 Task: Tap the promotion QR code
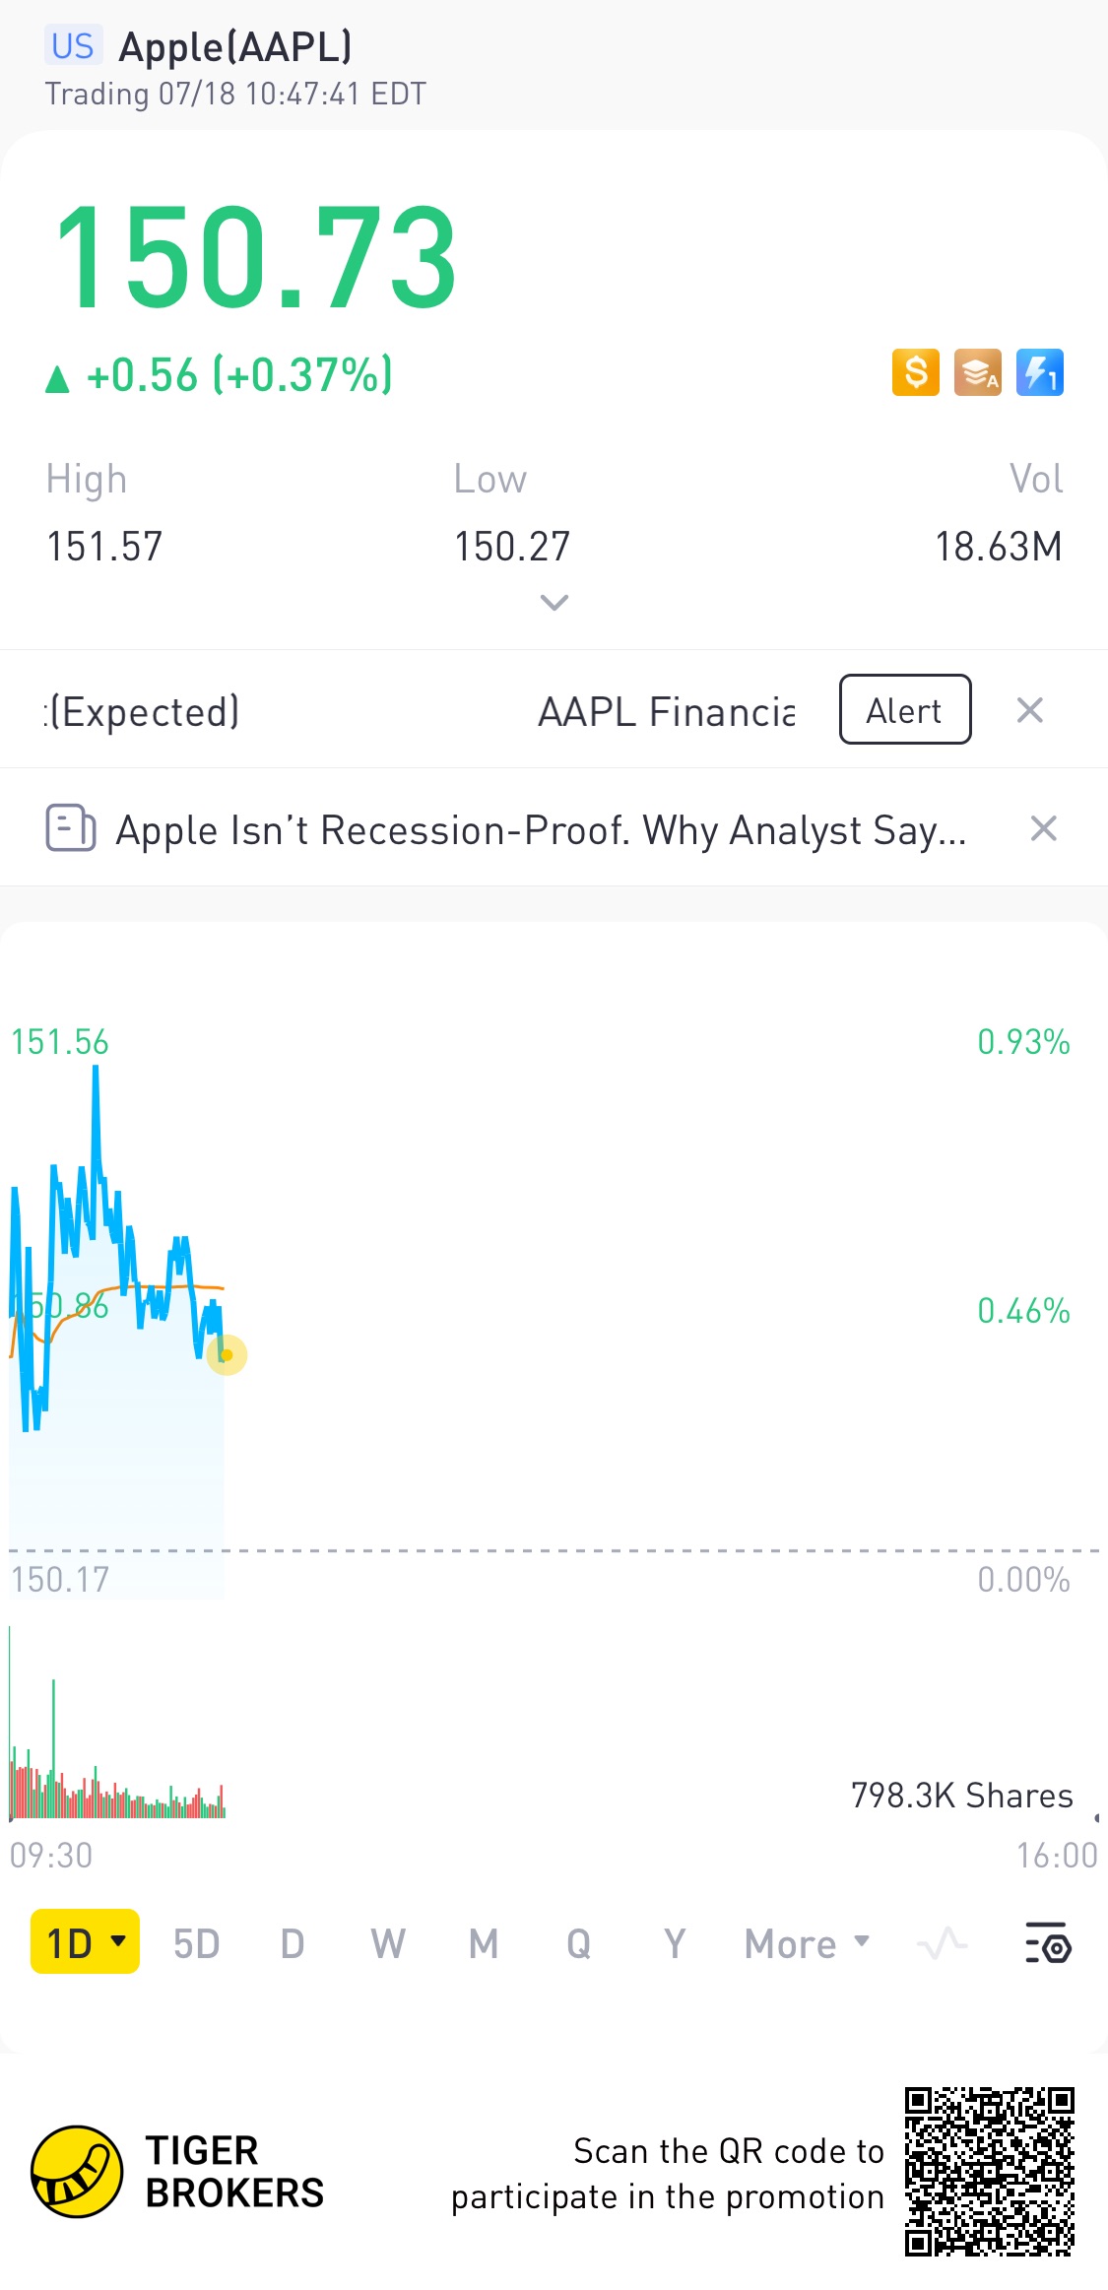click(x=989, y=2171)
